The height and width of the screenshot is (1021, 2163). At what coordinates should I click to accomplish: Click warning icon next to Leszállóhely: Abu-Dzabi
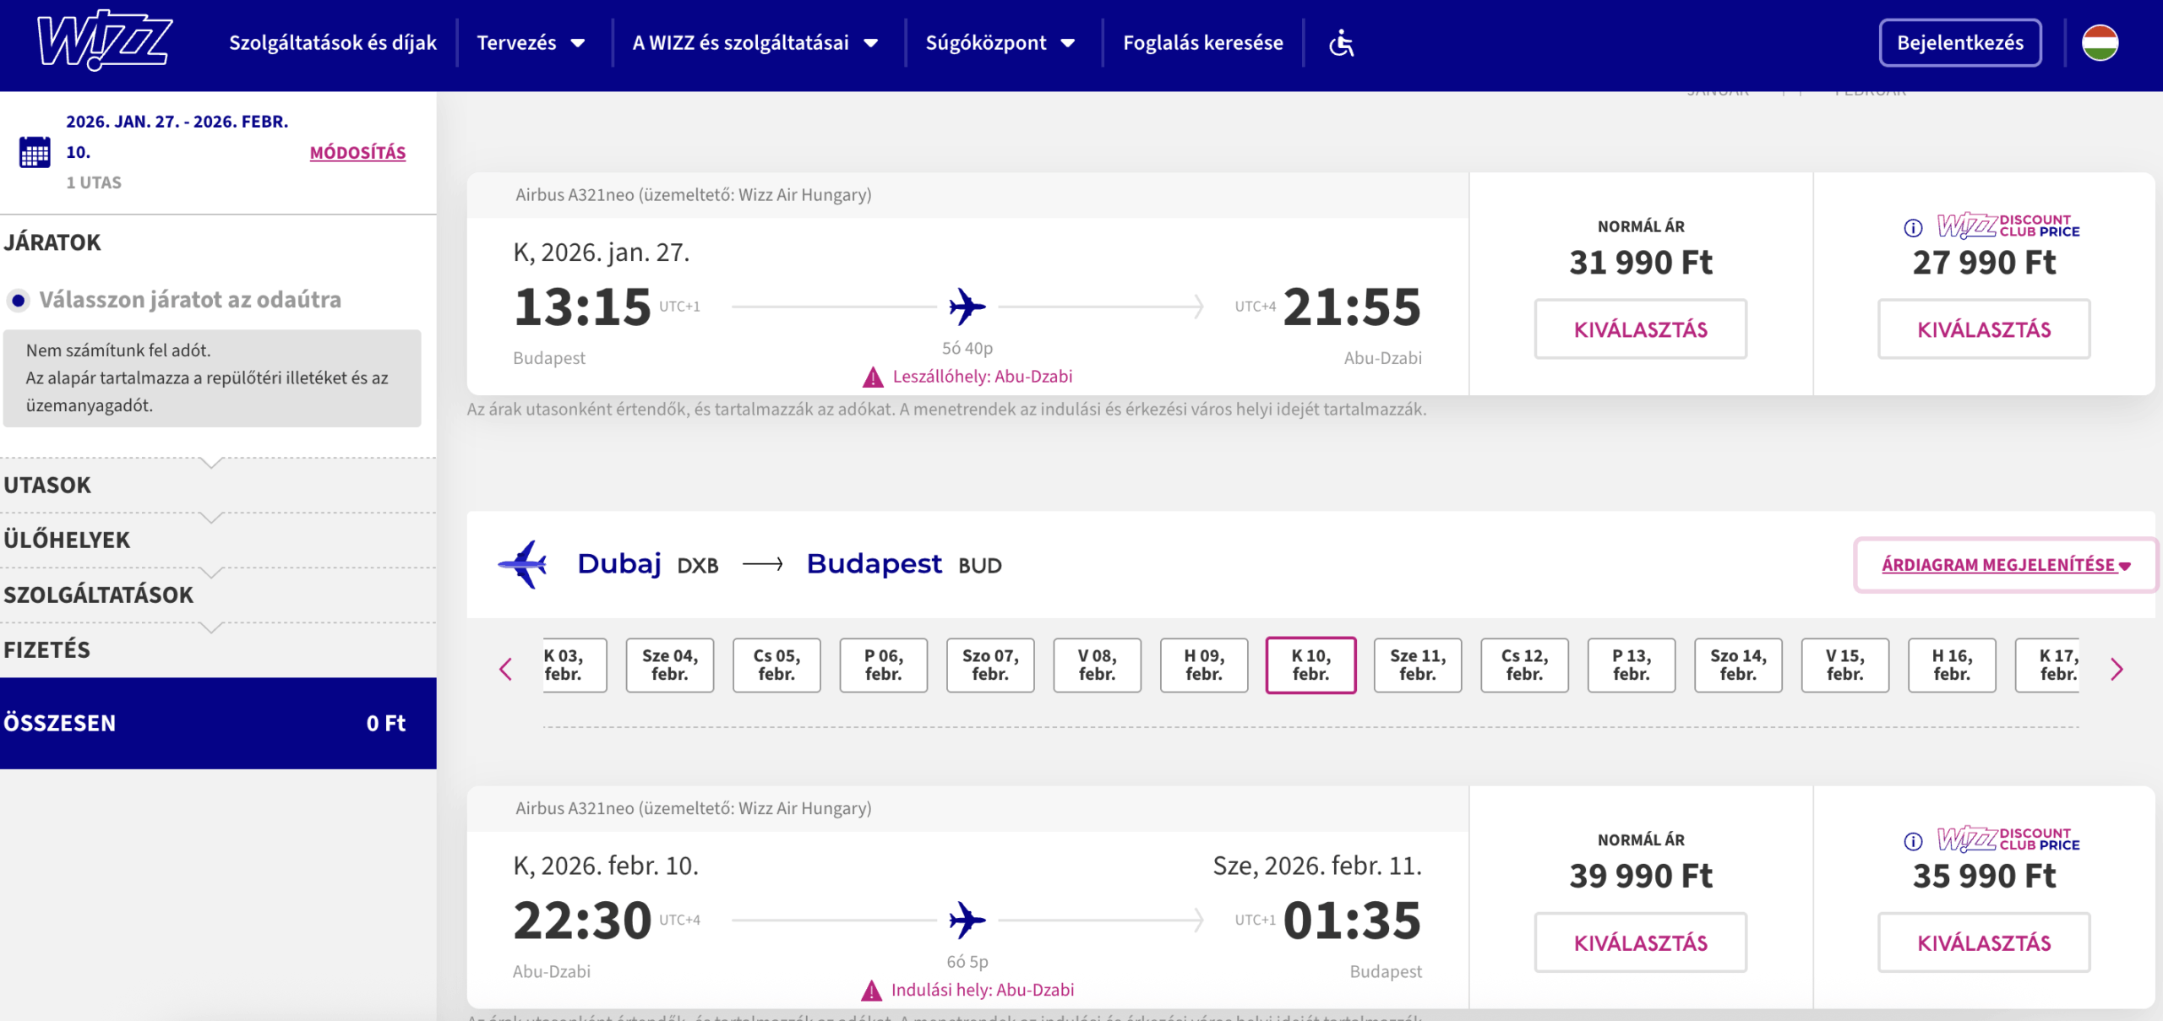(x=872, y=377)
